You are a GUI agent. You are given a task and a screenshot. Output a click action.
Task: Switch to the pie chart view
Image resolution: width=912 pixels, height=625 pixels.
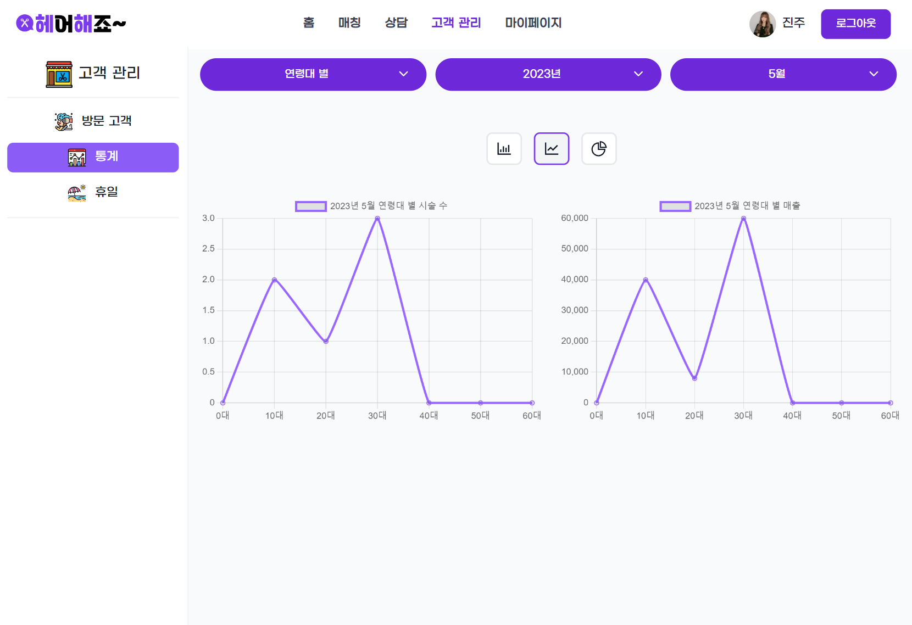point(598,148)
